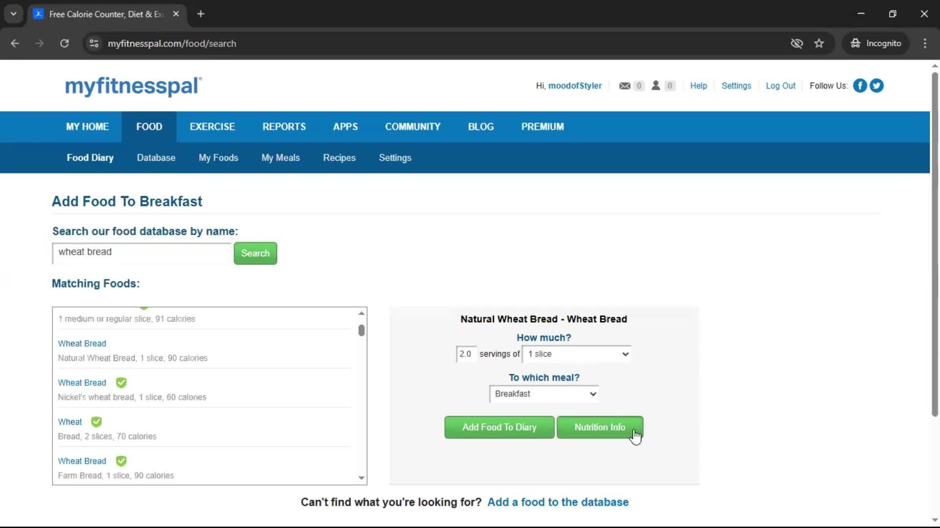
Task: Click page vertical scrollbar thumb
Action: point(935,244)
